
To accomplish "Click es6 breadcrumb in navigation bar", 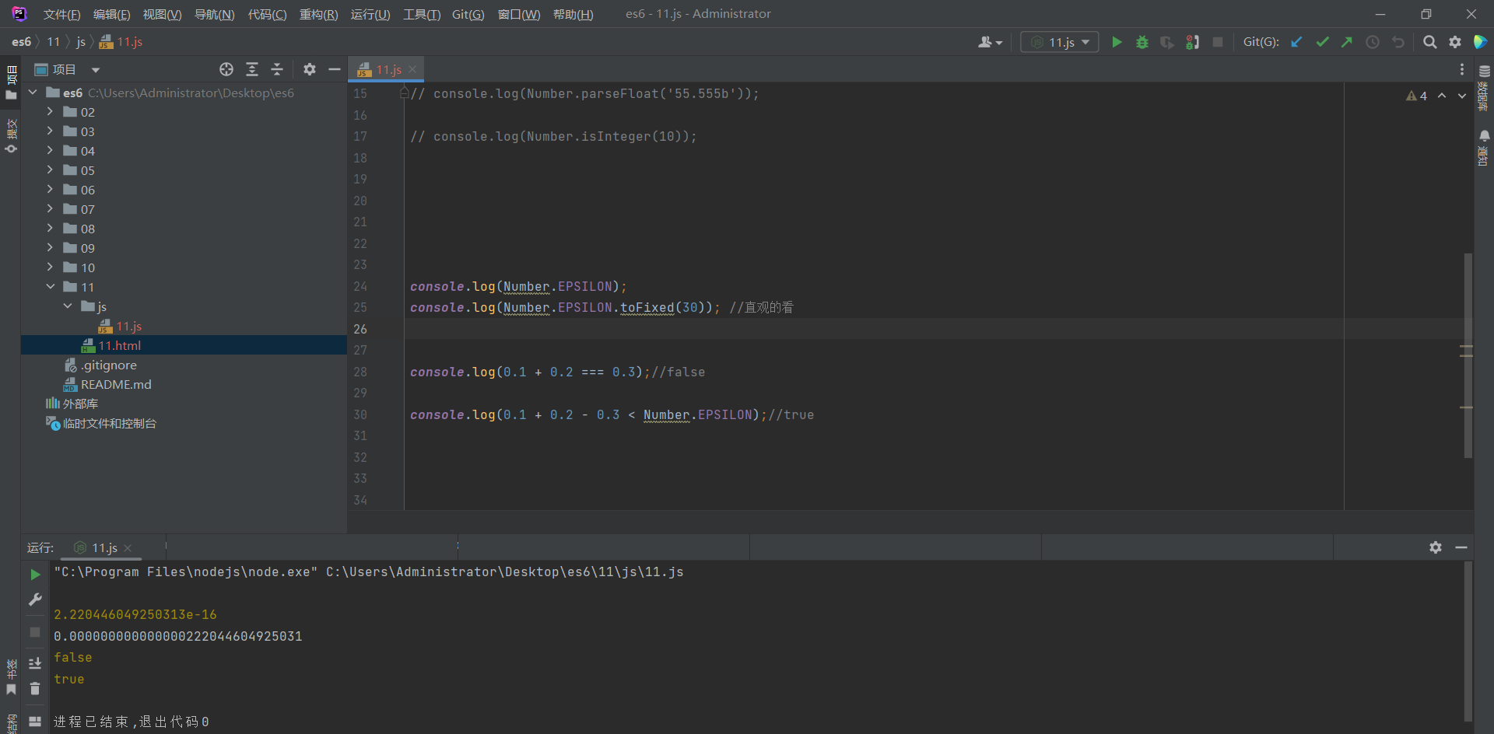I will pyautogui.click(x=21, y=42).
